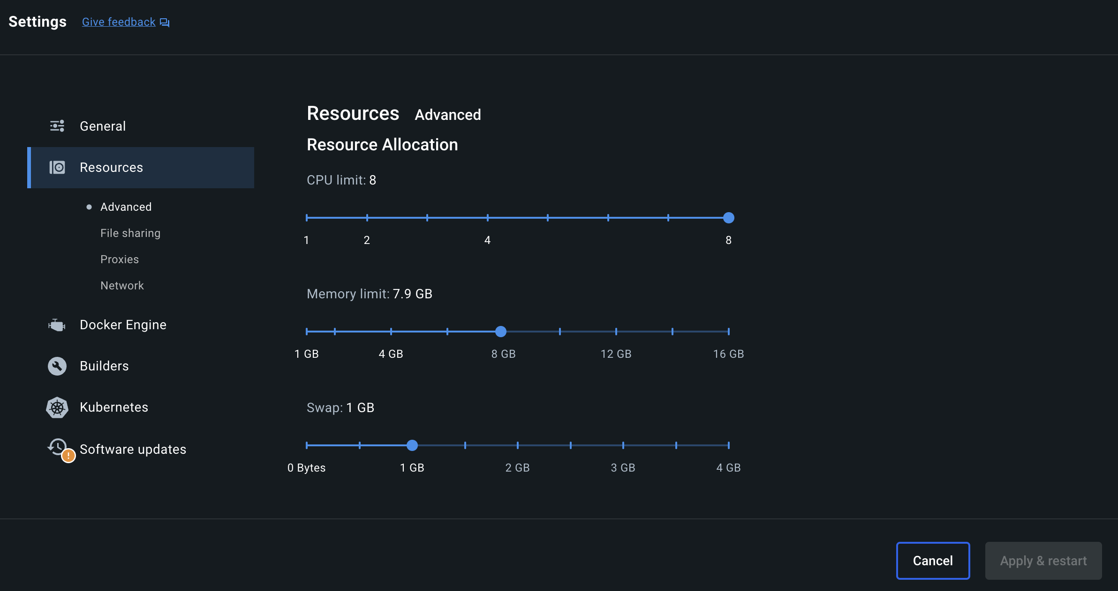Open the Kubernetes settings section
The width and height of the screenshot is (1118, 591).
click(114, 407)
